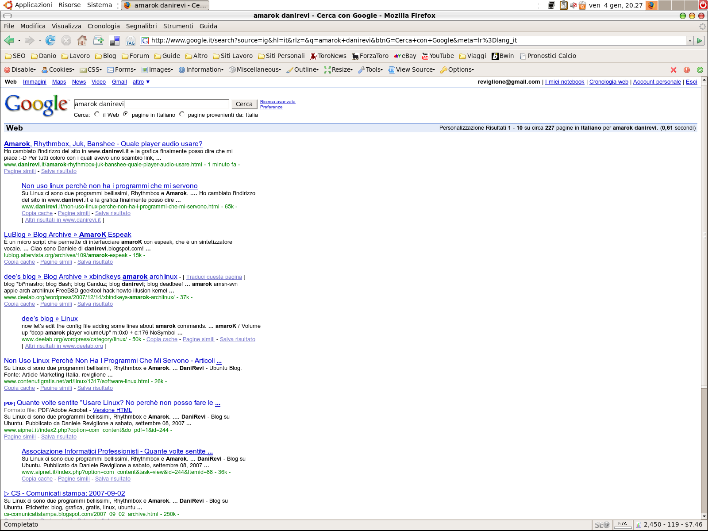Reload the page with the refresh icon

50,41
